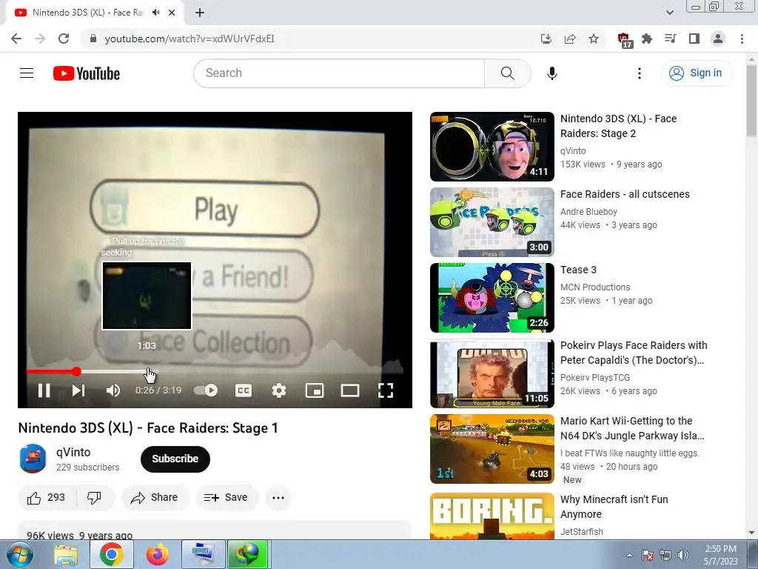Open Chrome three-dot menu
The width and height of the screenshot is (758, 569).
[x=742, y=39]
